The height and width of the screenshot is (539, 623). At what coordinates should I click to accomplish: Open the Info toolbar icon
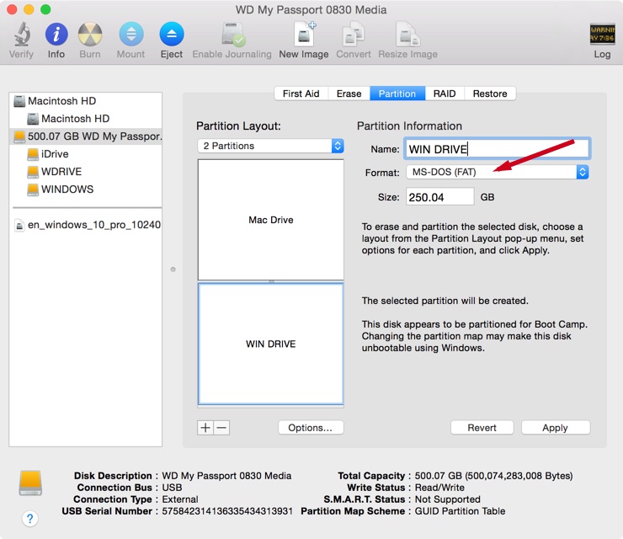56,35
